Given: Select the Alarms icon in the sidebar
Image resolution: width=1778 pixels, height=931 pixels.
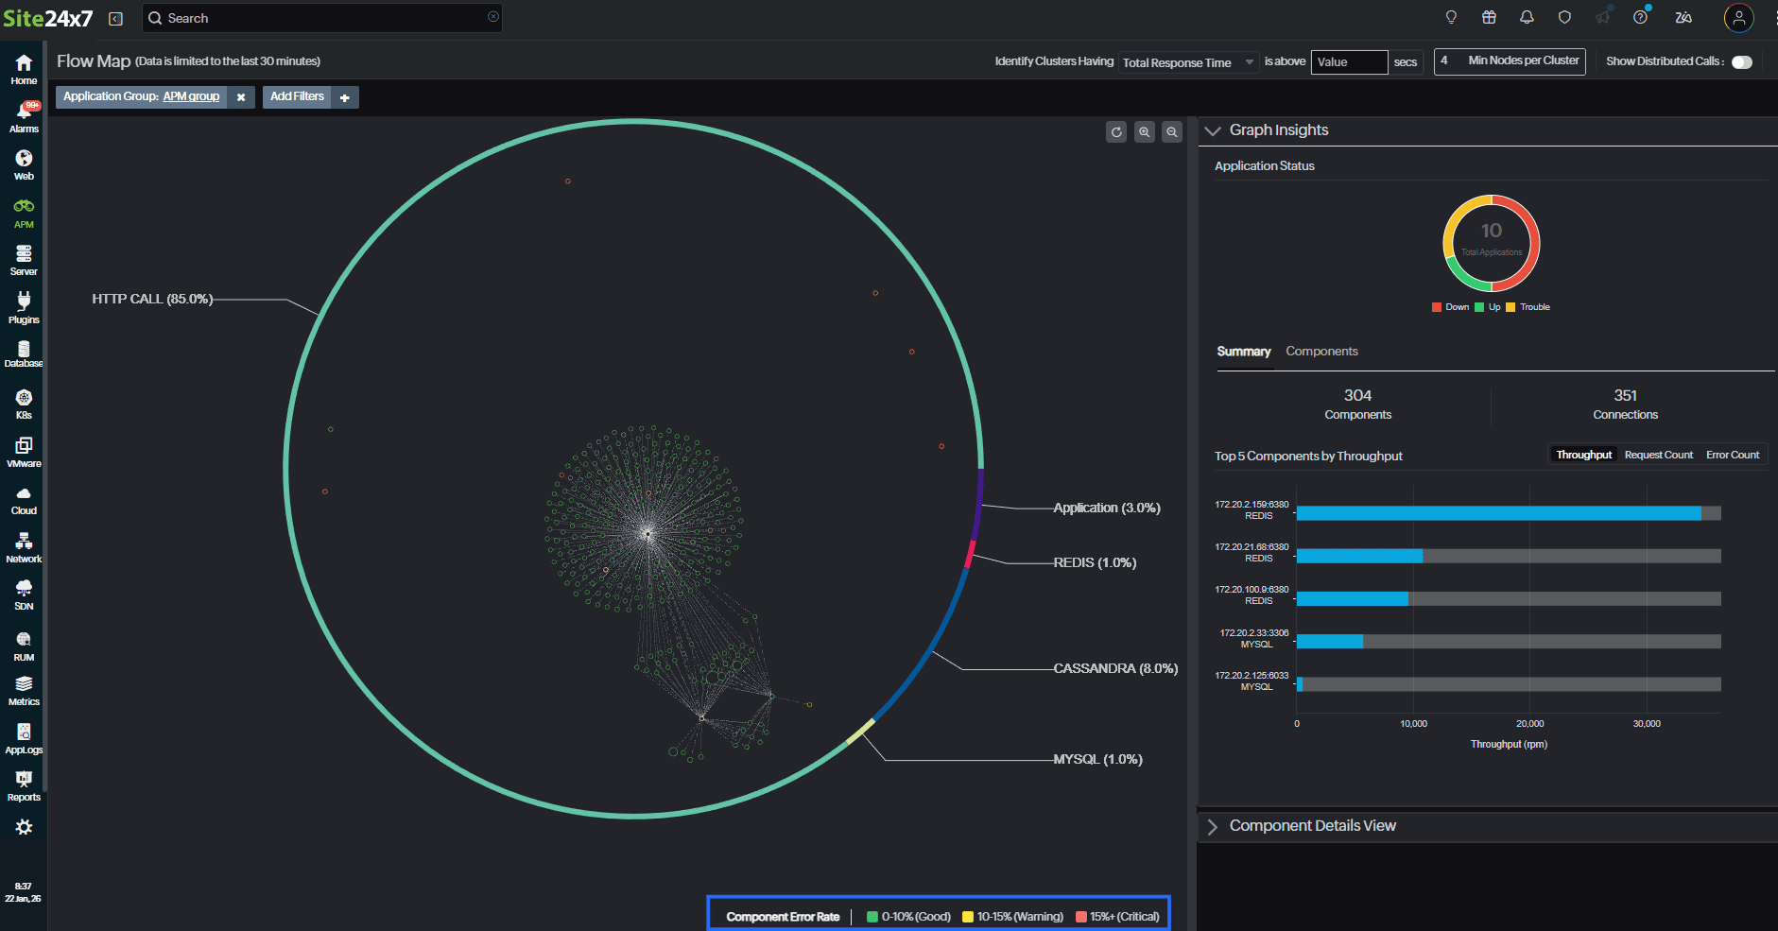Looking at the screenshot, I should point(22,115).
